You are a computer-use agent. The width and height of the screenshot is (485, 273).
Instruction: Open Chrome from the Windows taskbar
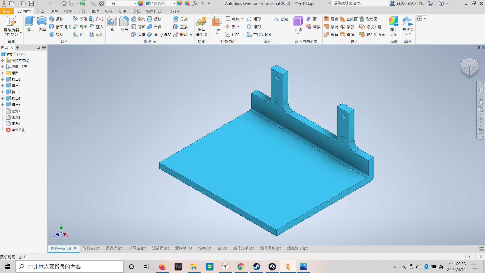(241, 267)
